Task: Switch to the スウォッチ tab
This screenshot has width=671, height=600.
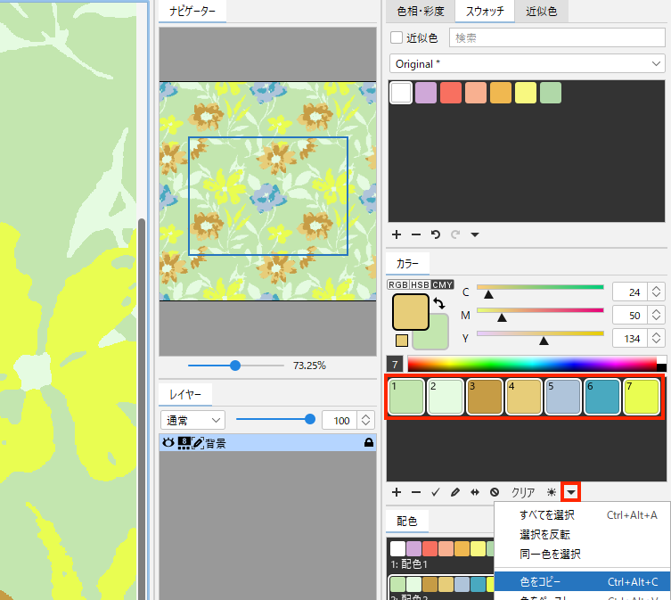Action: click(485, 11)
